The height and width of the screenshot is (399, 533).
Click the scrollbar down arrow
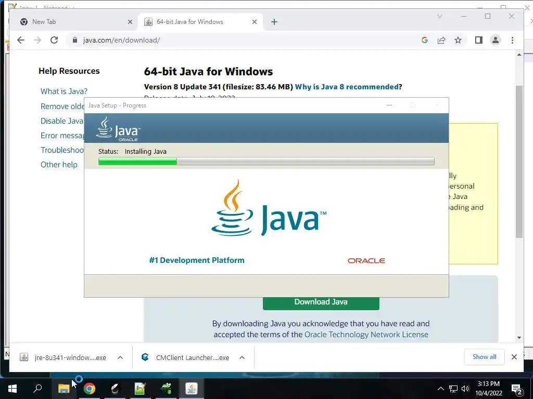pyautogui.click(x=519, y=337)
